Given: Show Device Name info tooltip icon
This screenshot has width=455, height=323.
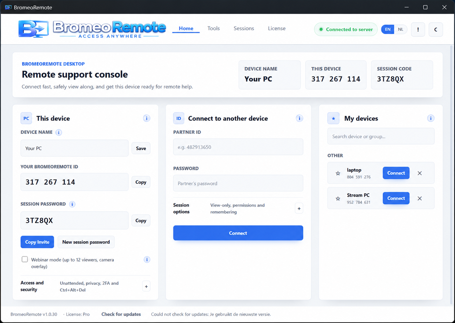Looking at the screenshot, I should 59,132.
